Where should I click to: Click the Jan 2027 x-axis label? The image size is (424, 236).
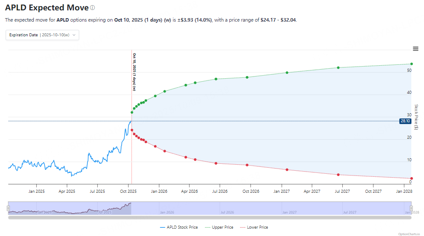(282, 191)
